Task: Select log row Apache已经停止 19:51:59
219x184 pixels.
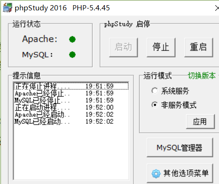Action: coord(71,93)
